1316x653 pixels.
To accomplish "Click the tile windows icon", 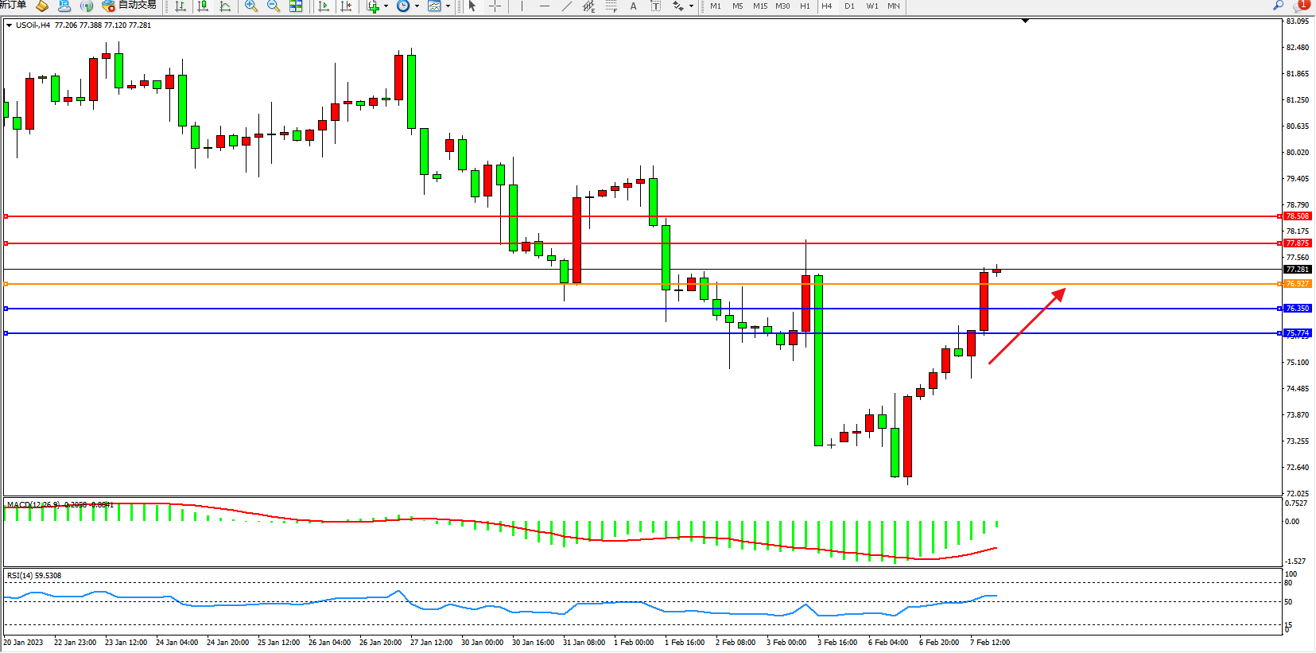I will pos(296,6).
